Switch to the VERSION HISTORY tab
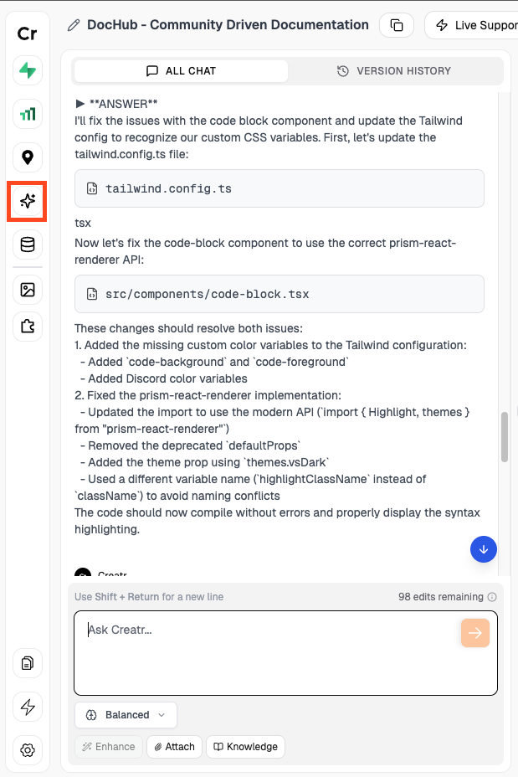 coord(395,71)
